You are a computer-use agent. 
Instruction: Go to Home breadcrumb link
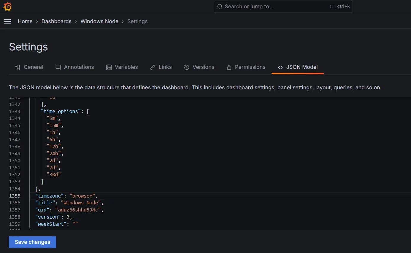(x=25, y=21)
